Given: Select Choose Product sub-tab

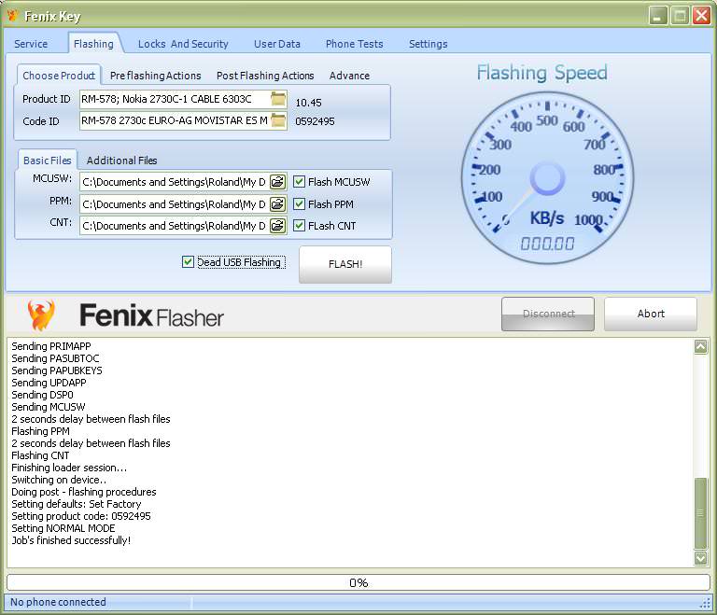Looking at the screenshot, I should point(59,76).
